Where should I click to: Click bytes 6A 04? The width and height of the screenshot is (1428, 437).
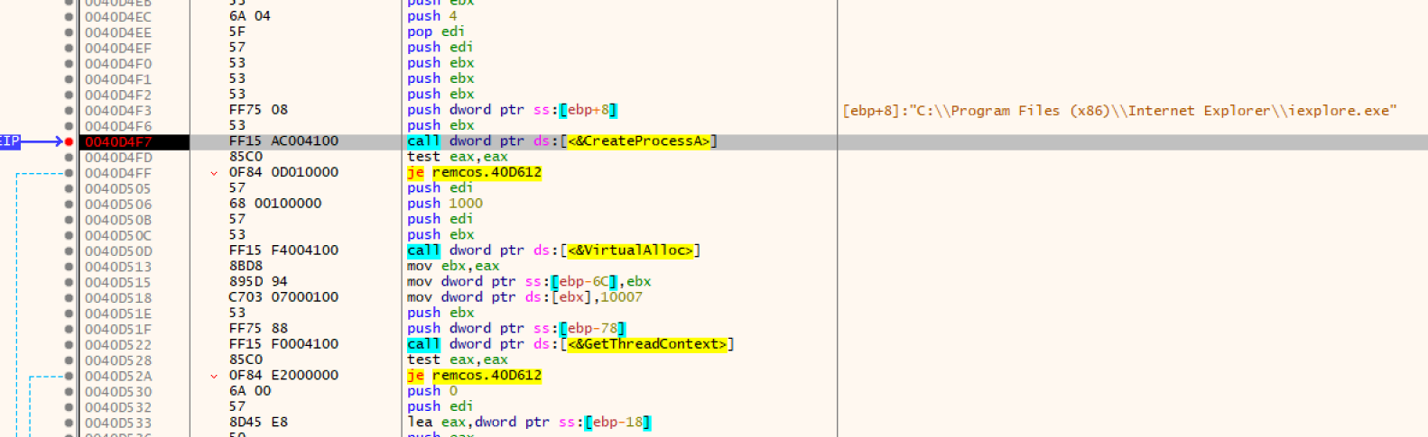click(x=250, y=16)
